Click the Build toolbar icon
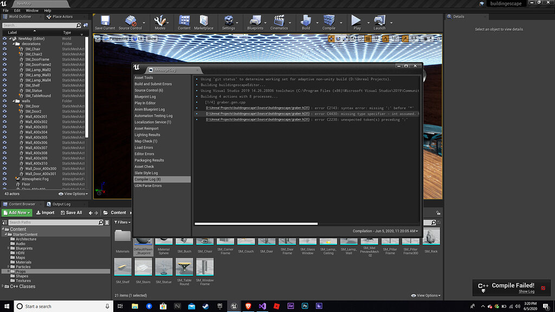 [x=306, y=22]
